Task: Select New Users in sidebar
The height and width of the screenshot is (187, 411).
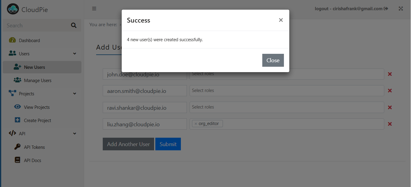Action: 42,67
